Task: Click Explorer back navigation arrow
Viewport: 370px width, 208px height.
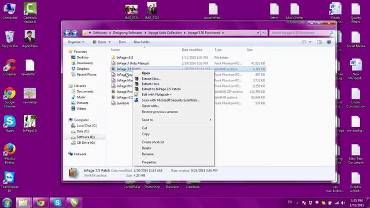Action: 67,33
